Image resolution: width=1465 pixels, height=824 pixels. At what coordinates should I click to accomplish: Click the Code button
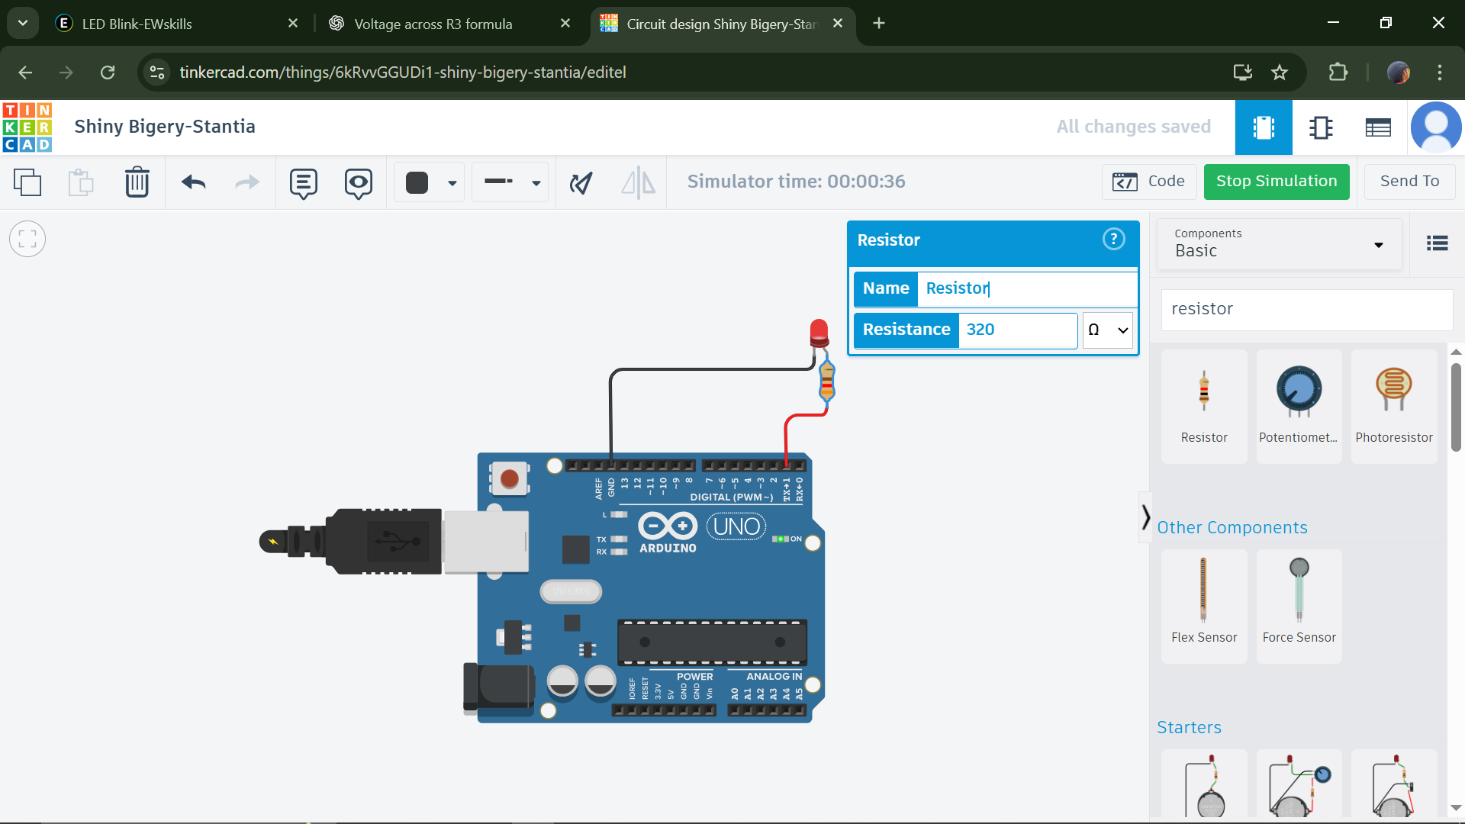[1148, 182]
